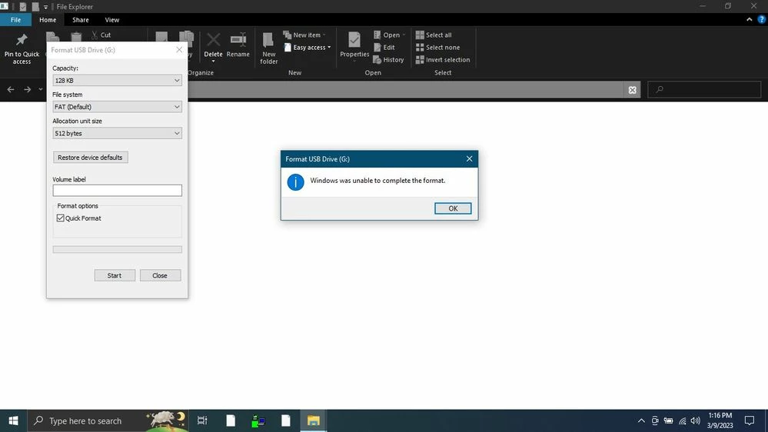Click the quick access properties checkmark icon
768x432 pixels.
tap(22, 7)
